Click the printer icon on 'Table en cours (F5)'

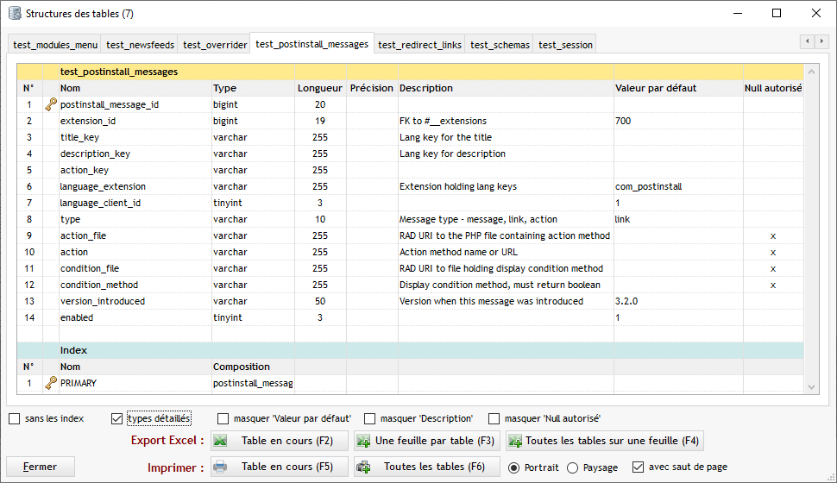pyautogui.click(x=221, y=467)
